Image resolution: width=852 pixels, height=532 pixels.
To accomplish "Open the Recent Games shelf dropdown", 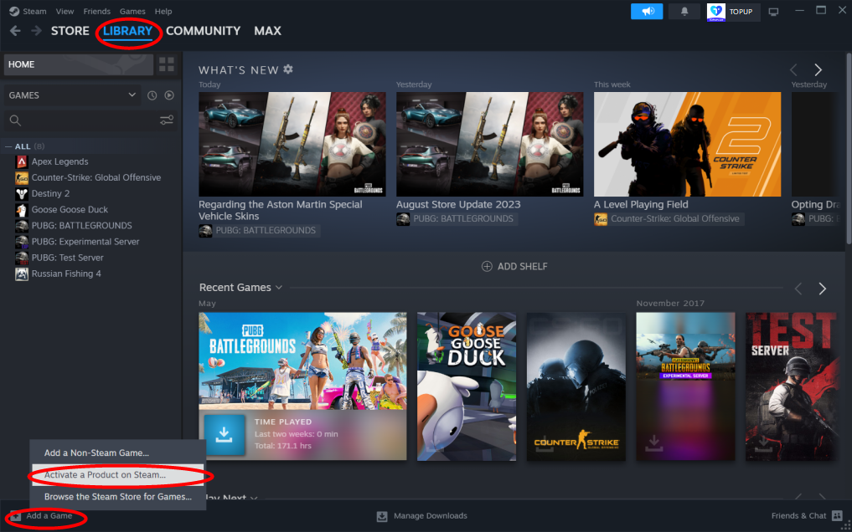I will 279,288.
